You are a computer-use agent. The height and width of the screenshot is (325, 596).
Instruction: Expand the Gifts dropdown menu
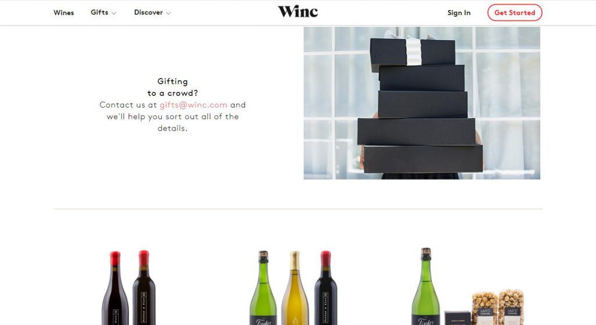(x=103, y=13)
